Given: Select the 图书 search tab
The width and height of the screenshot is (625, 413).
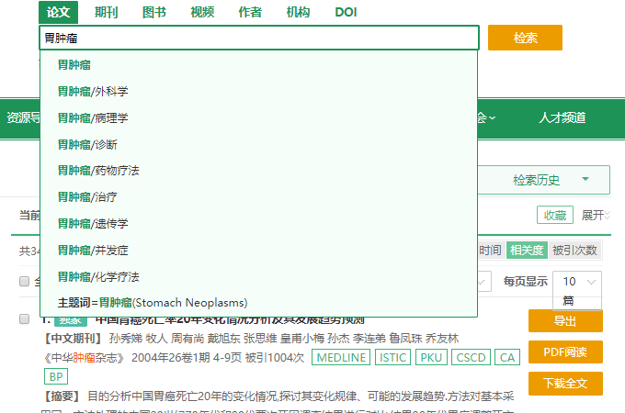Looking at the screenshot, I should tap(154, 12).
